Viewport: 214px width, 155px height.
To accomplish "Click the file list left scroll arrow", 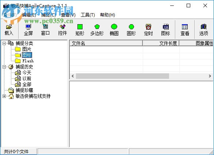I will pyautogui.click(x=73, y=76).
